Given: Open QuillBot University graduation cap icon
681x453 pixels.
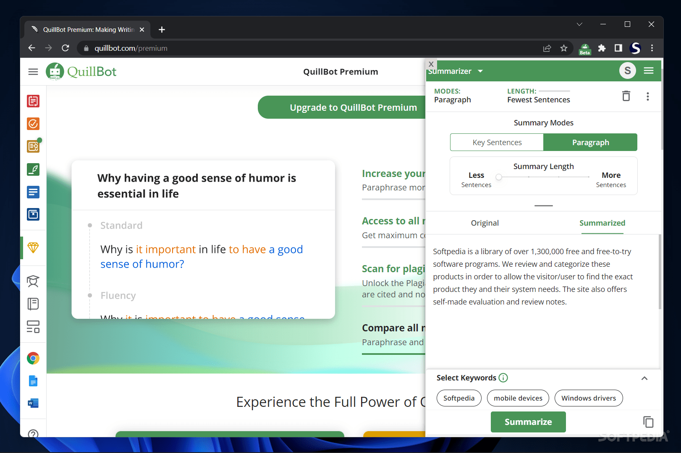Looking at the screenshot, I should [33, 281].
